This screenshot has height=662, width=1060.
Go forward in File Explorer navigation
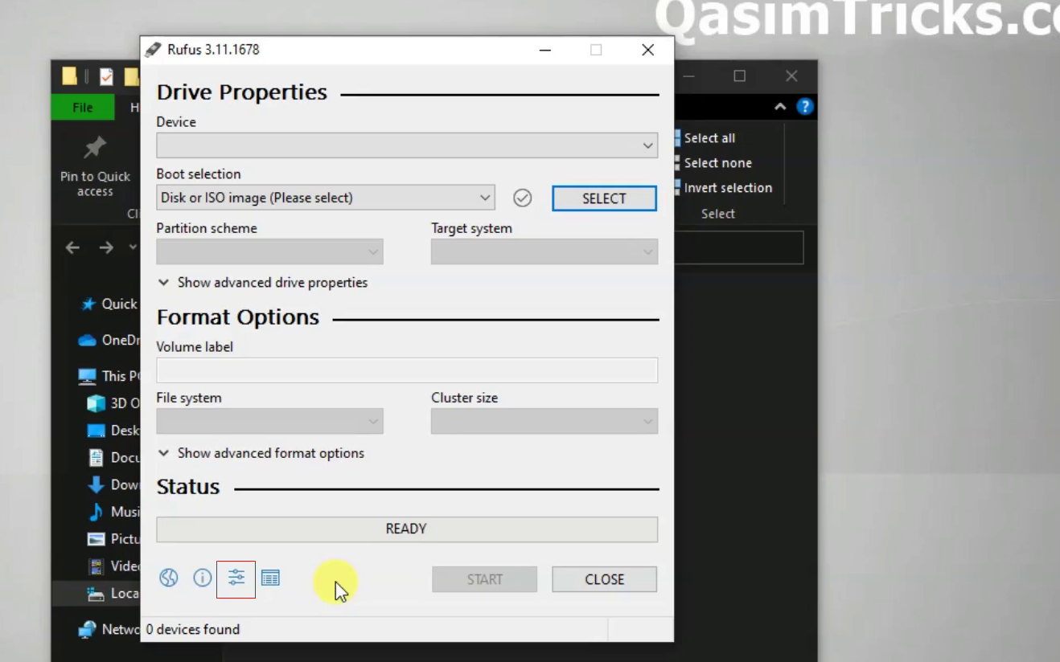click(106, 247)
